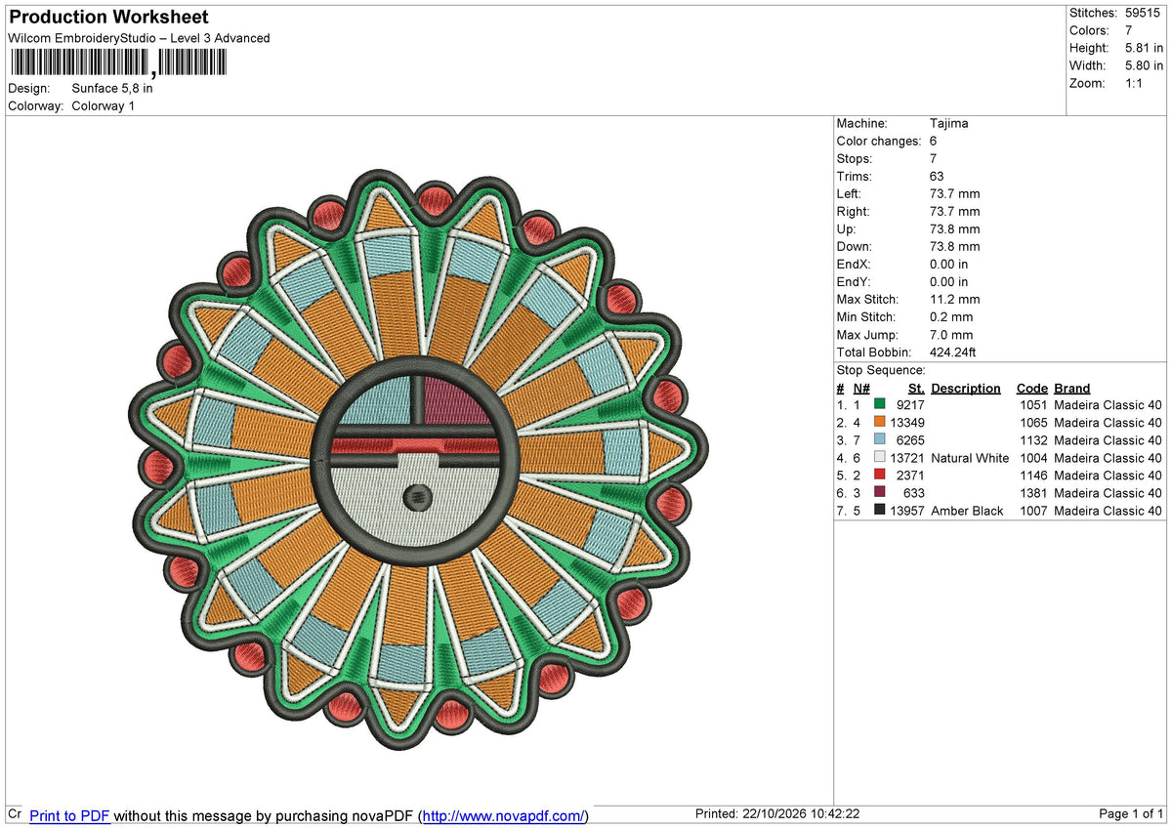Click the 'Amber Black' description
Viewport: 1172px width, 828px height.
[x=967, y=511]
